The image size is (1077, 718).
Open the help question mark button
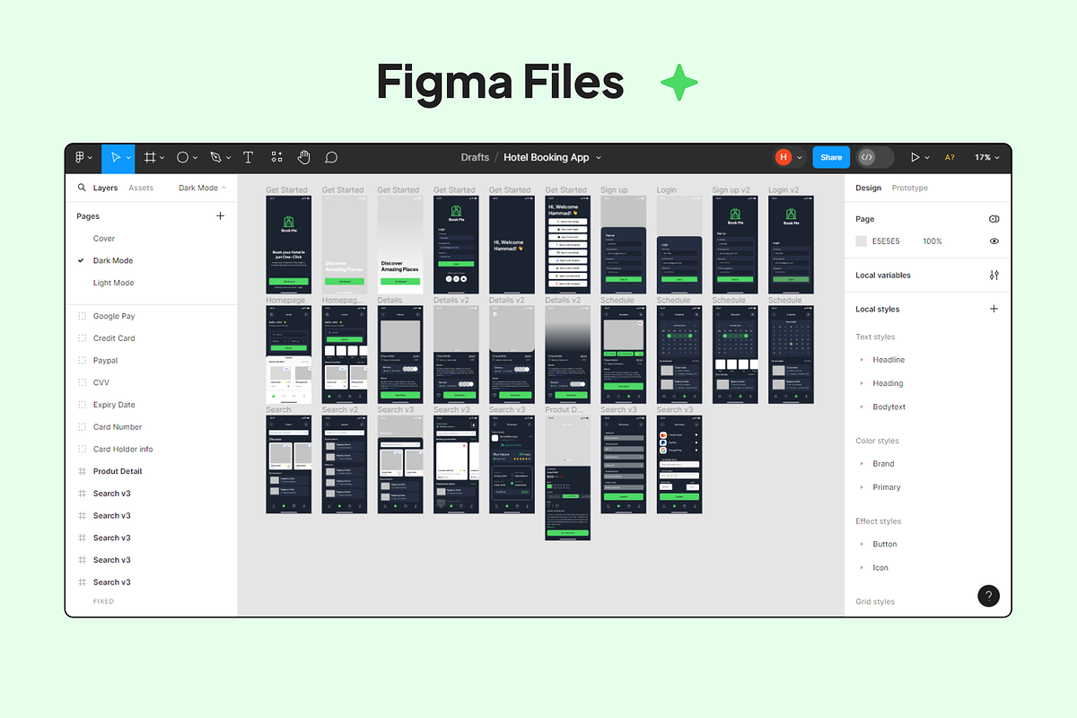(x=988, y=596)
